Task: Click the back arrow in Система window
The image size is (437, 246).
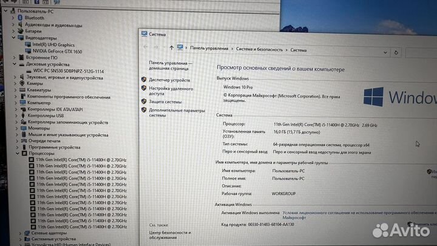Action: 146,47
